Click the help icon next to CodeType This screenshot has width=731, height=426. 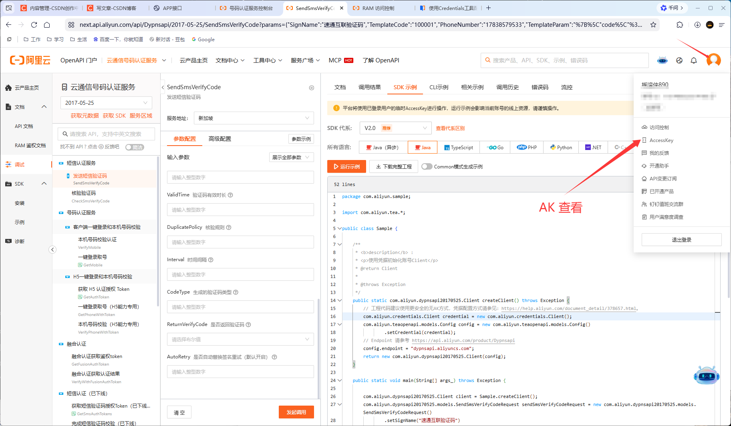tap(236, 292)
